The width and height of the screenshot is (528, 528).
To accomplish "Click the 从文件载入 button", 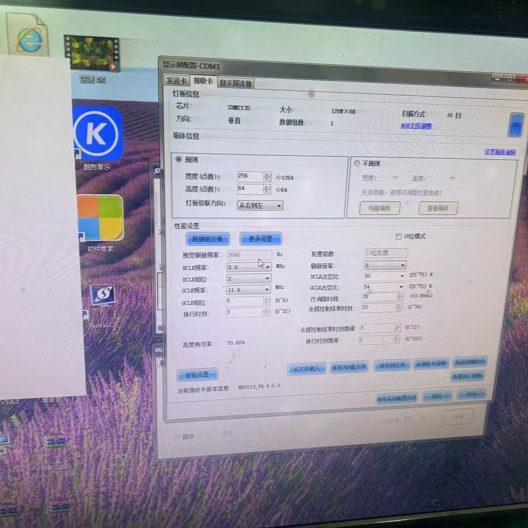I will 307,369.
